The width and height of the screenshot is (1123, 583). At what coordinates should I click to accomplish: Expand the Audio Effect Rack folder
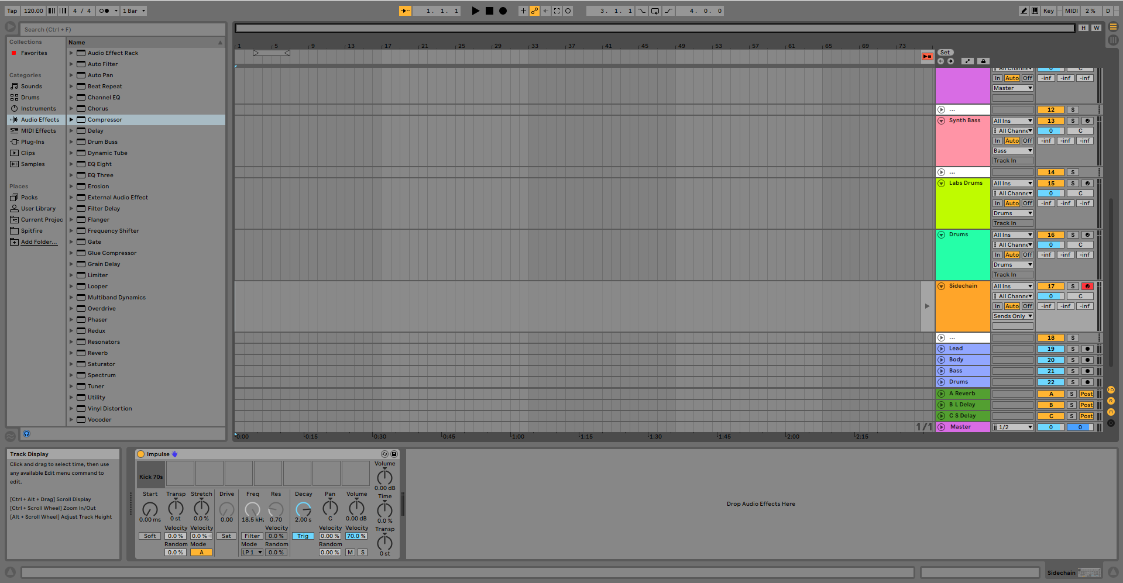click(71, 53)
